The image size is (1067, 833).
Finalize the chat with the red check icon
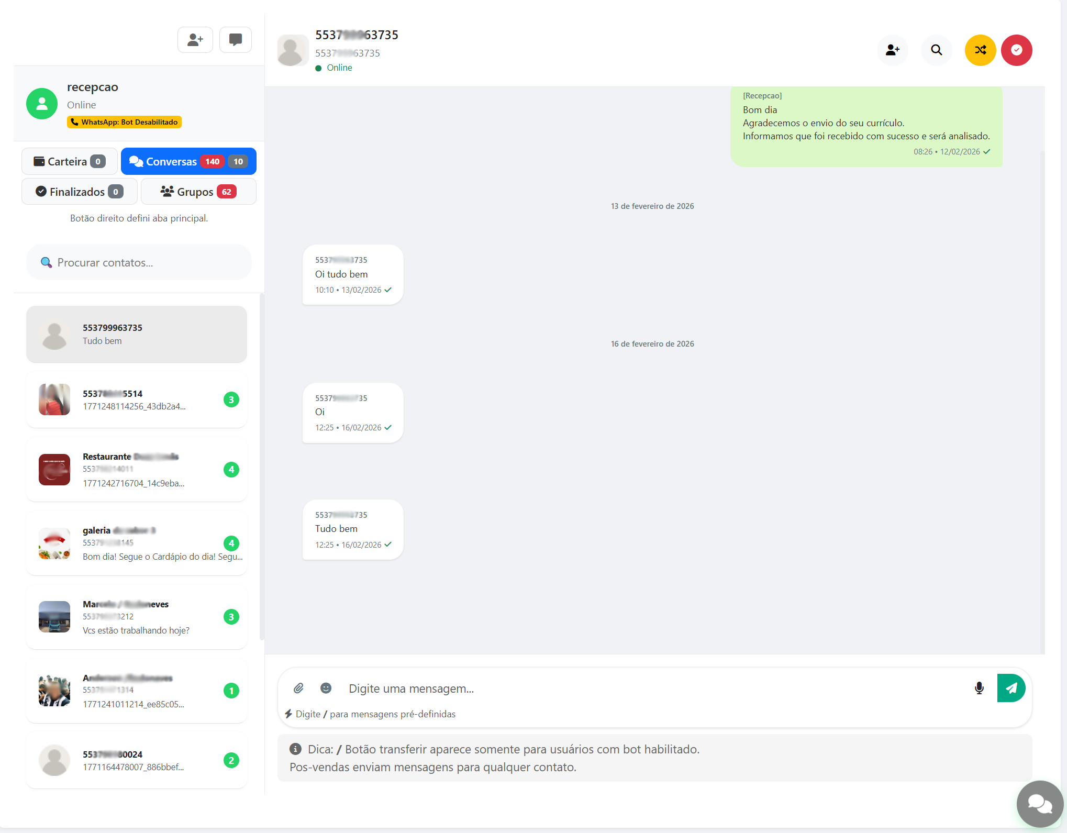tap(1016, 50)
